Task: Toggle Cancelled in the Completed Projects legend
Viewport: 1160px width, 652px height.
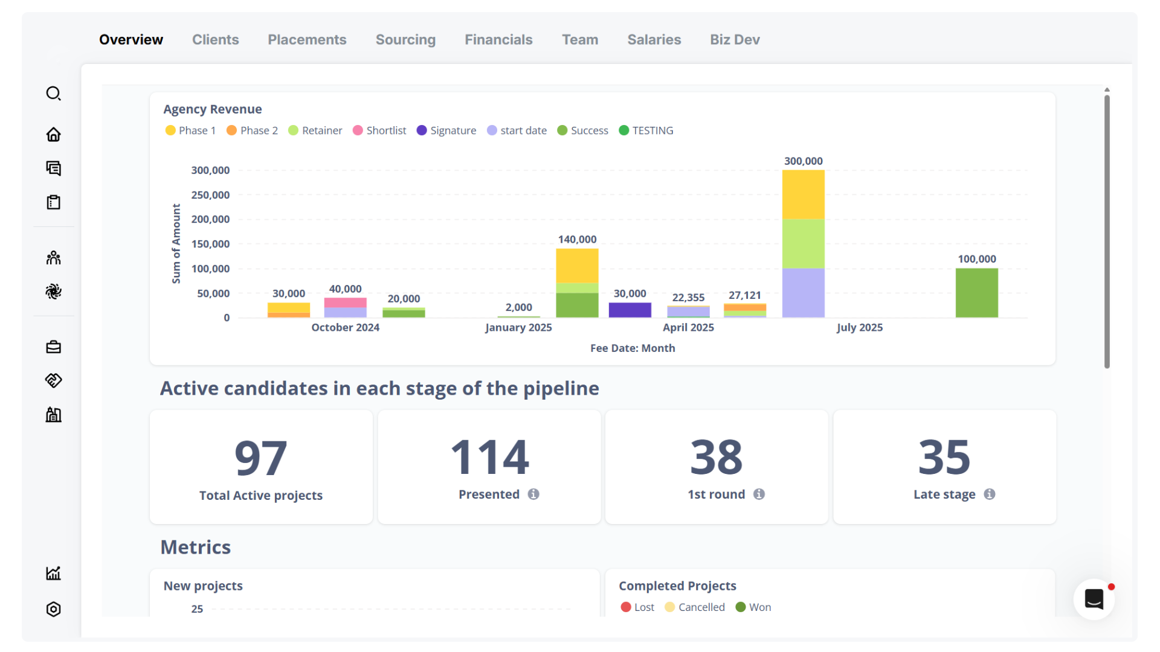Action: (694, 607)
